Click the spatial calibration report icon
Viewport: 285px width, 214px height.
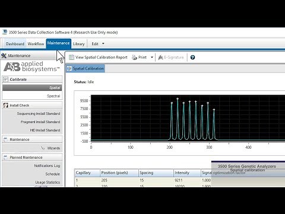[71, 58]
